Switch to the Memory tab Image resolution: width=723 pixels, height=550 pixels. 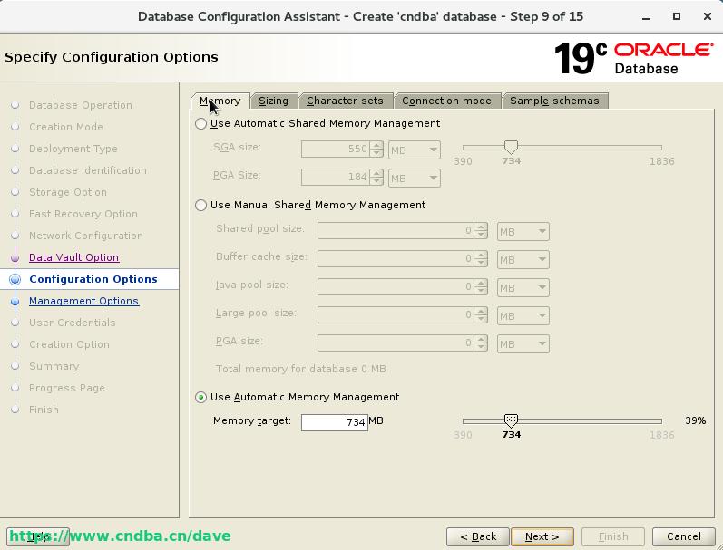click(220, 101)
